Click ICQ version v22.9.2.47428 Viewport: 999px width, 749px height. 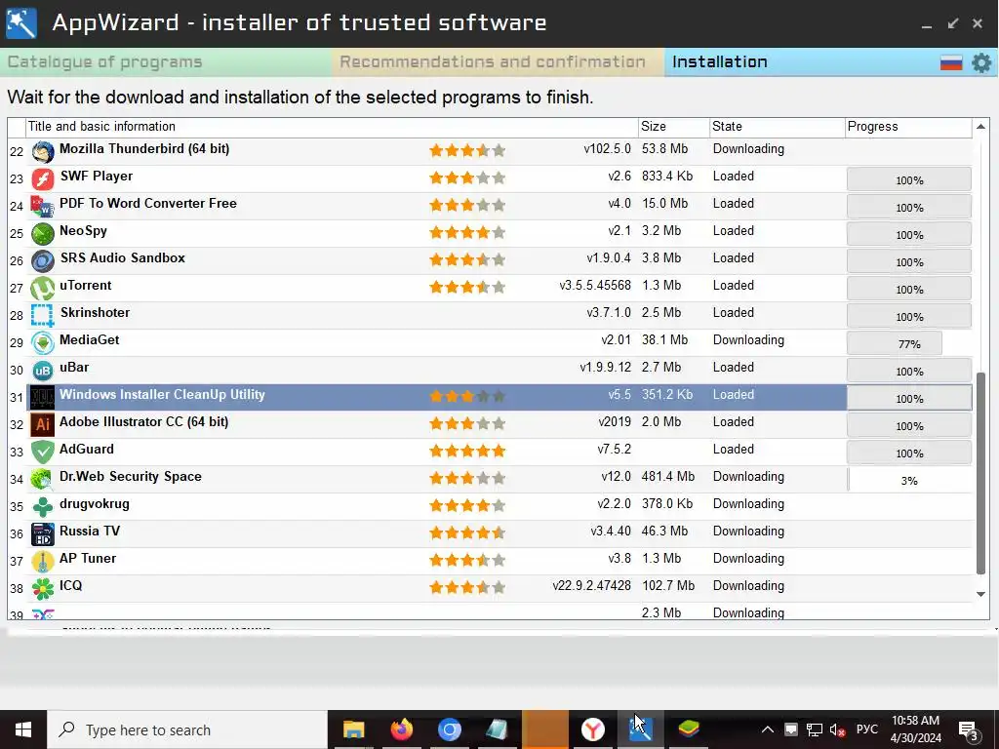coord(592,586)
